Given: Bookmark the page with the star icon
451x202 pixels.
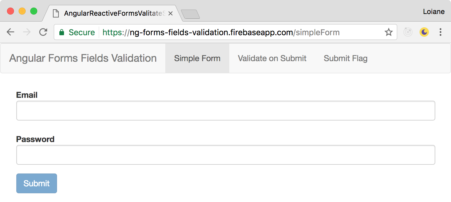Looking at the screenshot, I should tap(389, 32).
